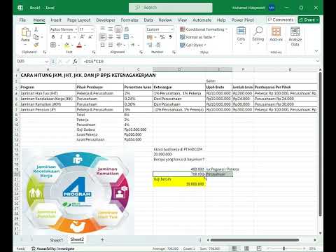Click the Merge & Center icon

click(126, 37)
